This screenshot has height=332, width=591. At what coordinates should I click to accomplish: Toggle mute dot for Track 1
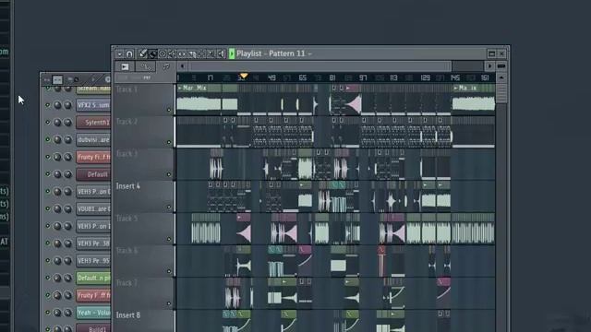(x=169, y=111)
